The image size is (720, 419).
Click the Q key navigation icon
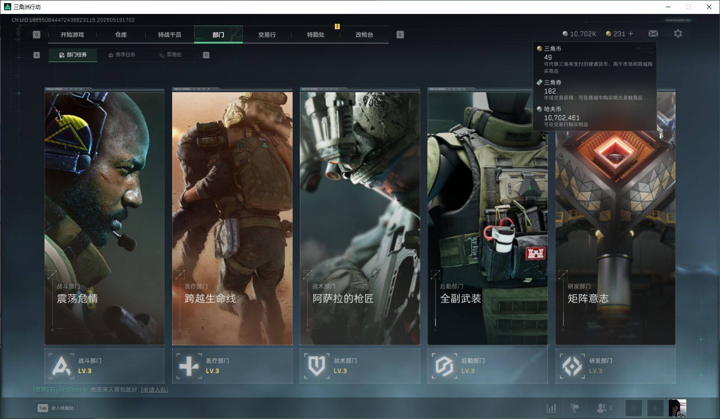click(36, 35)
